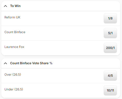
Task: Click the Reform UK selection name
Action: (x=12, y=17)
